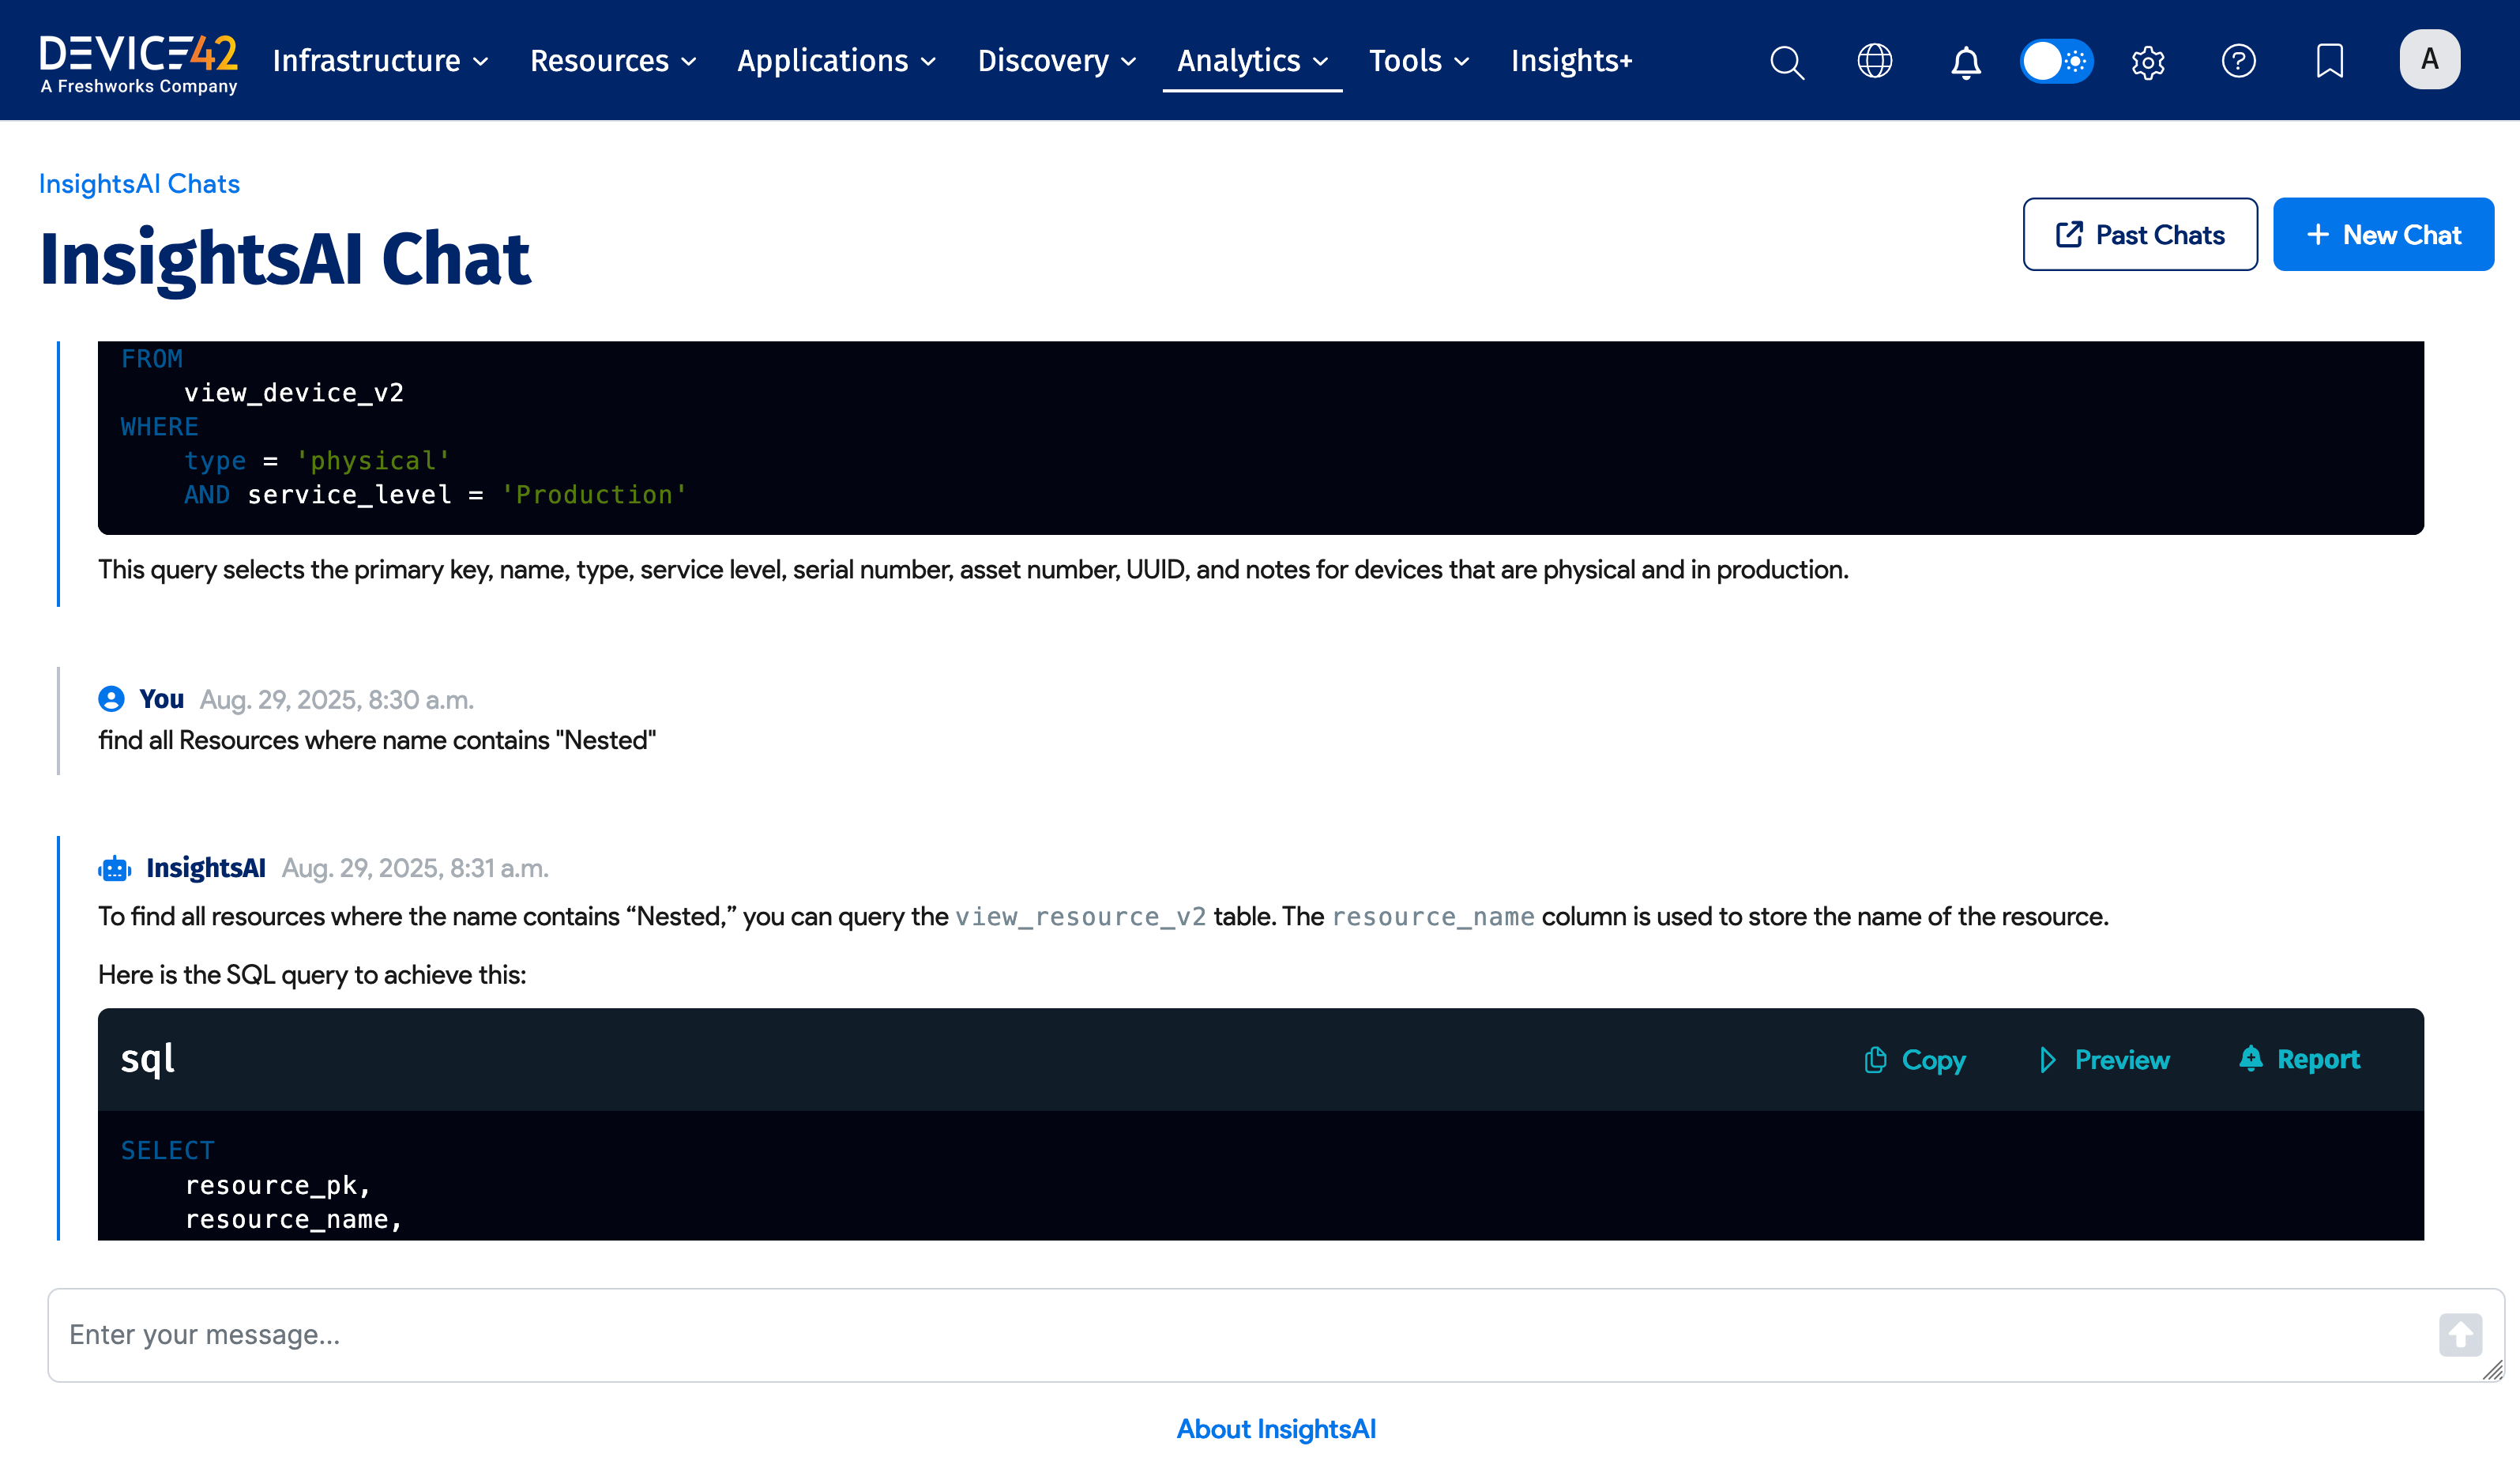Follow the About InsightsAI link
This screenshot has height=1476, width=2520.
[1275, 1429]
